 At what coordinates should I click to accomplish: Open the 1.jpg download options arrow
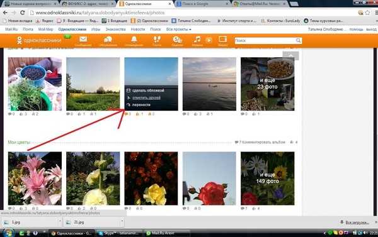pos(60,221)
